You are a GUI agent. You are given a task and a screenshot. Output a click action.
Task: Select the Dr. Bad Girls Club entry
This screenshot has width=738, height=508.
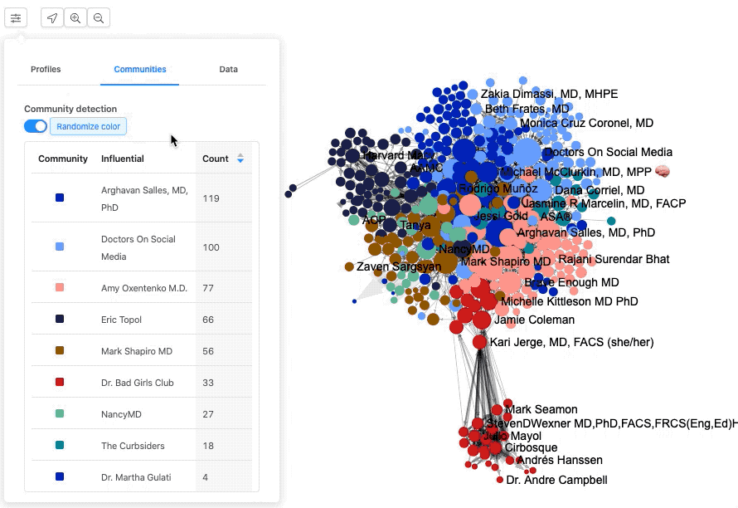pos(138,383)
